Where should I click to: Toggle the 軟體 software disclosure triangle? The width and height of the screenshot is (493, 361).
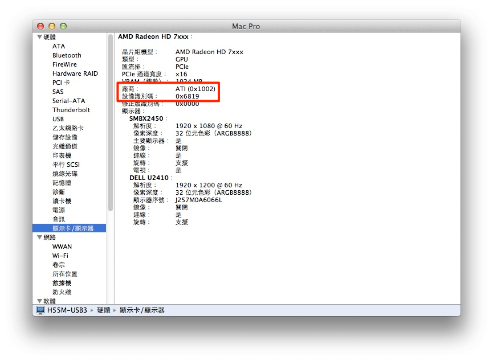[40, 301]
